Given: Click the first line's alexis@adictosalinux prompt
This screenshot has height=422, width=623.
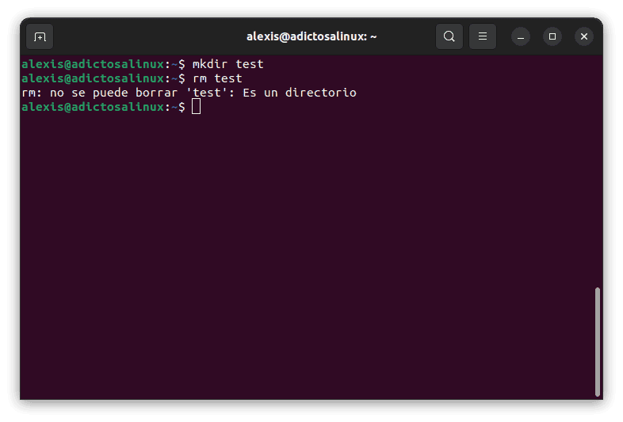Looking at the screenshot, I should [x=93, y=64].
